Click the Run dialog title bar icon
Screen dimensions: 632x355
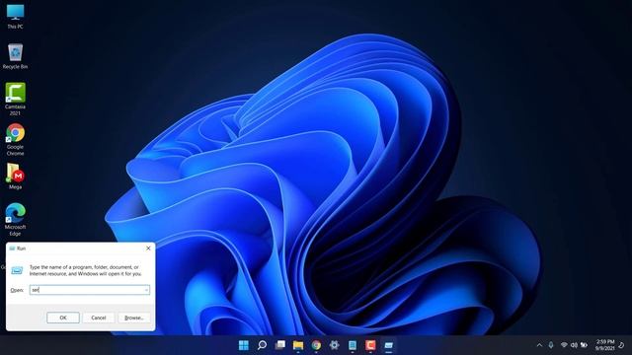click(12, 248)
